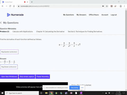Click Open New Whiteboard
The image size is (127, 95).
coord(9,77)
